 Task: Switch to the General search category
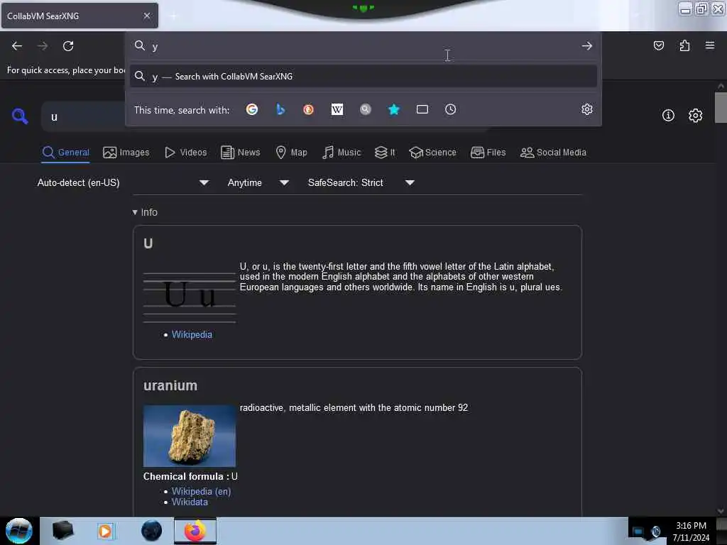tap(65, 153)
